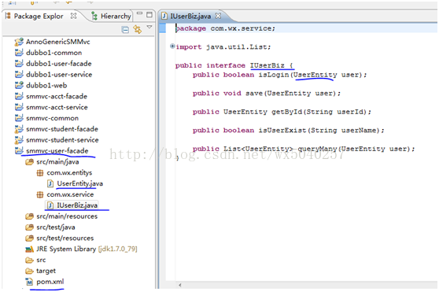Click the dubbo1-common project icon
Screen dimensions: 439x292
pos(19,53)
